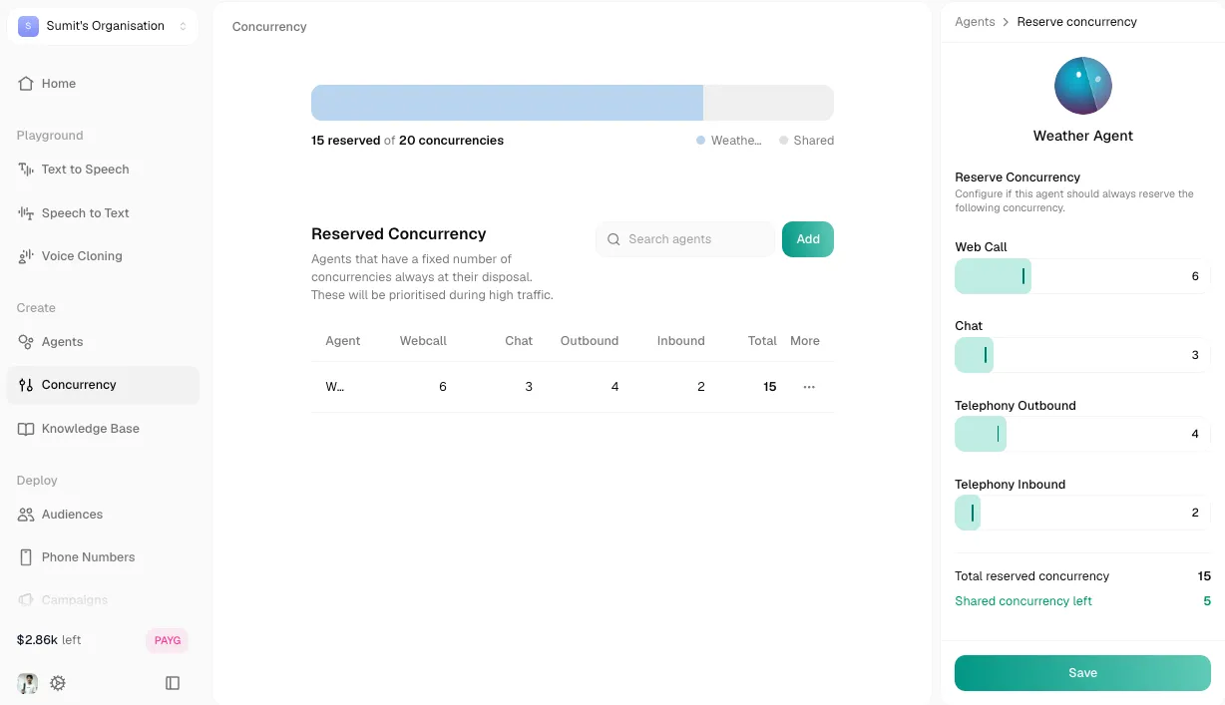Open Audiences page

coord(103,515)
